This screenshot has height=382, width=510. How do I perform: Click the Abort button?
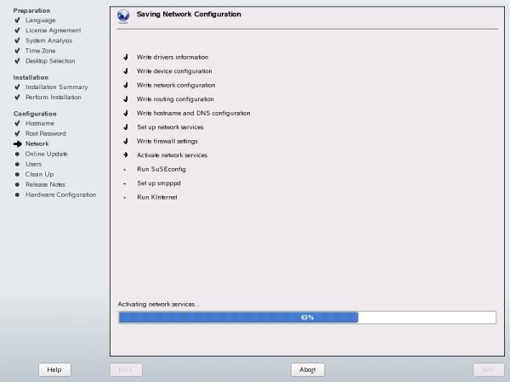[x=308, y=369]
